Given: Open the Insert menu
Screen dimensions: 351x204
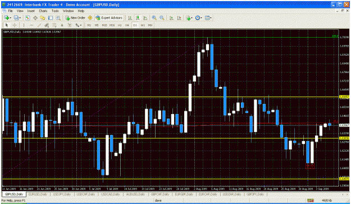Looking at the screenshot, I should [31, 11].
